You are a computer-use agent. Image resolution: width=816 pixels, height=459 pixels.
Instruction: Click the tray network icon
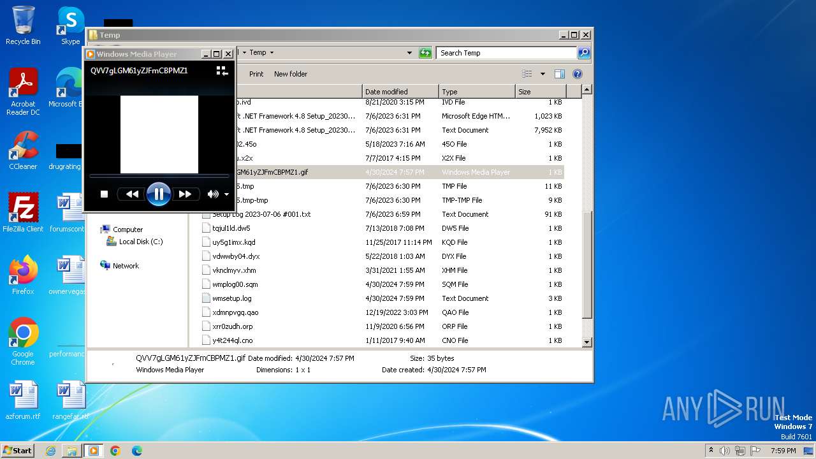tap(740, 451)
